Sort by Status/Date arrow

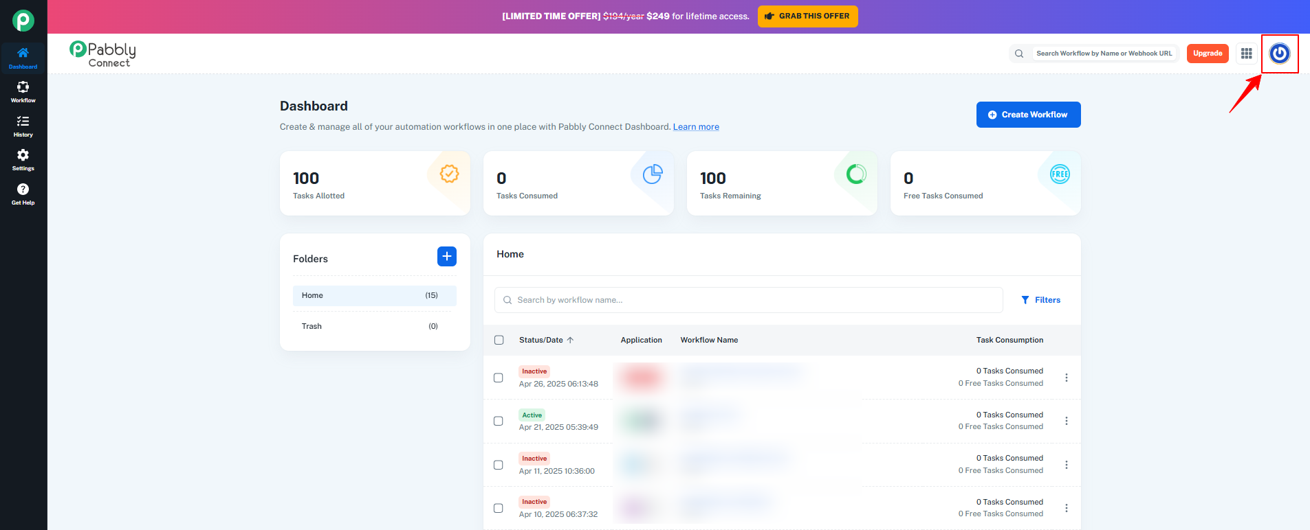coord(570,340)
